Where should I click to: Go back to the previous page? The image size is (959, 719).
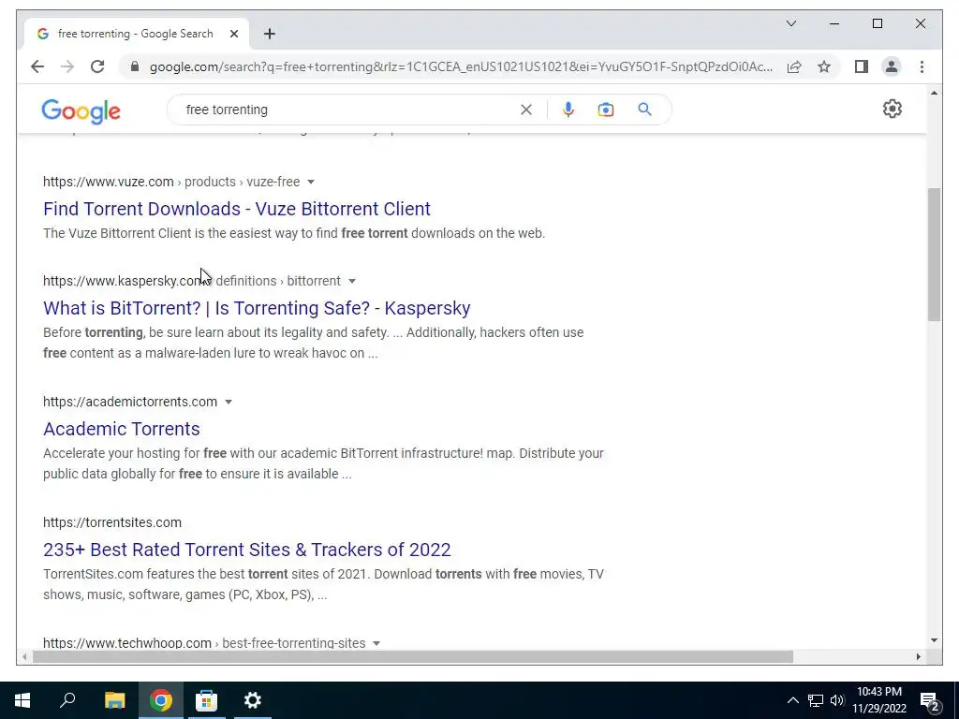point(37,66)
